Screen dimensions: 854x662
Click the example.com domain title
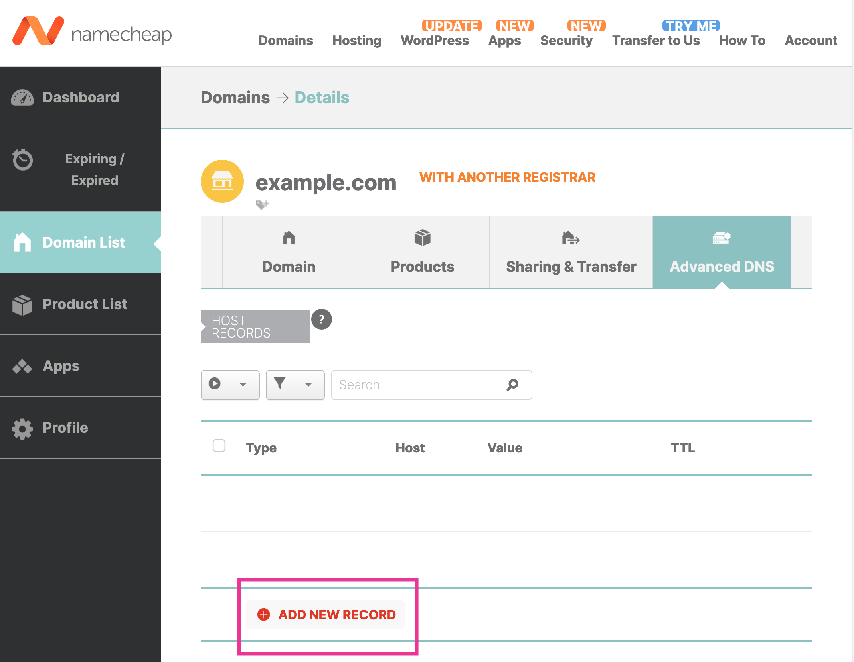[326, 183]
